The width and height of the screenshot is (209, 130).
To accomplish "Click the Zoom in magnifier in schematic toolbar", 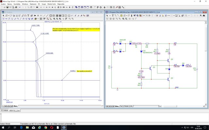I will [123, 19].
